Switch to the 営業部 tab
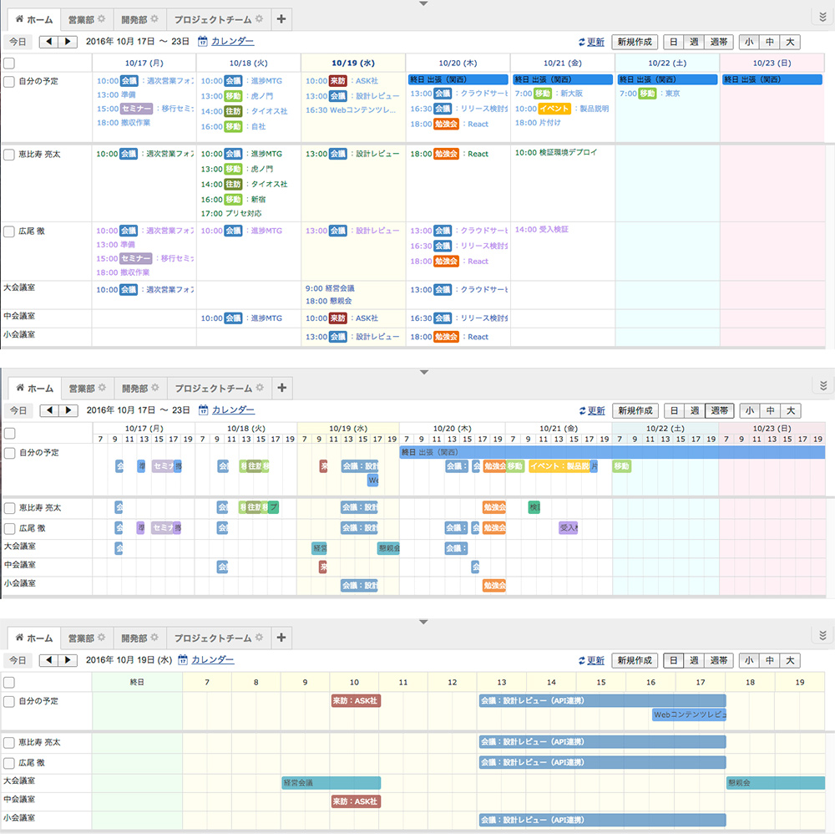This screenshot has height=834, width=835. (81, 18)
